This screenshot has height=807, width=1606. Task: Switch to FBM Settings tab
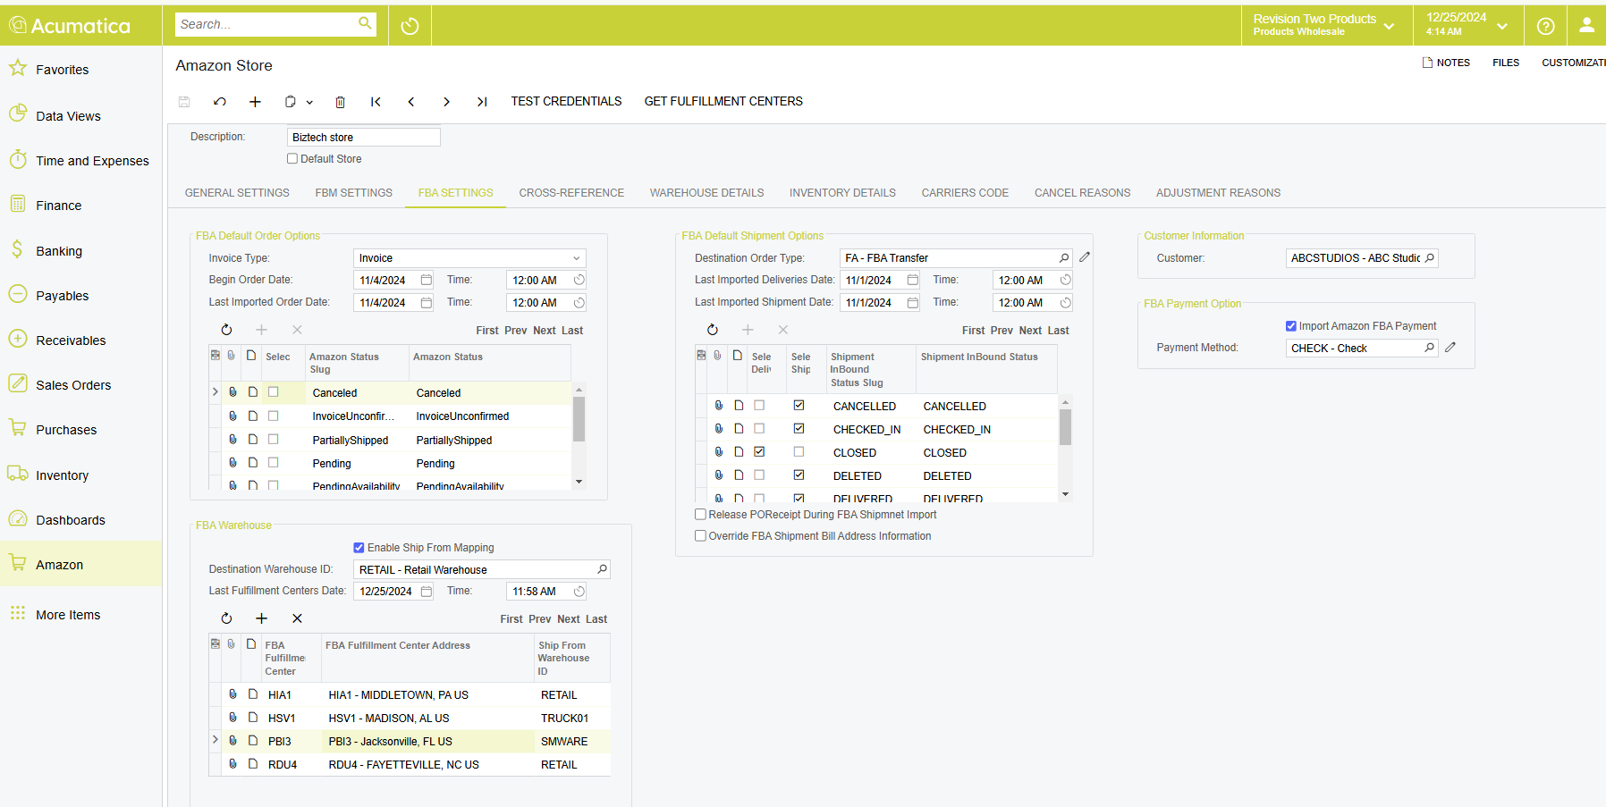click(353, 193)
